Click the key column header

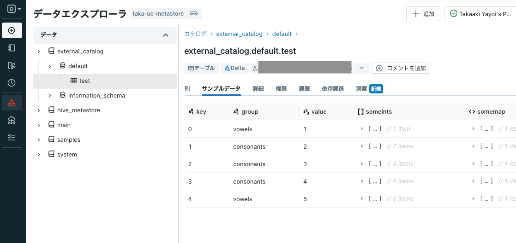tap(207, 112)
